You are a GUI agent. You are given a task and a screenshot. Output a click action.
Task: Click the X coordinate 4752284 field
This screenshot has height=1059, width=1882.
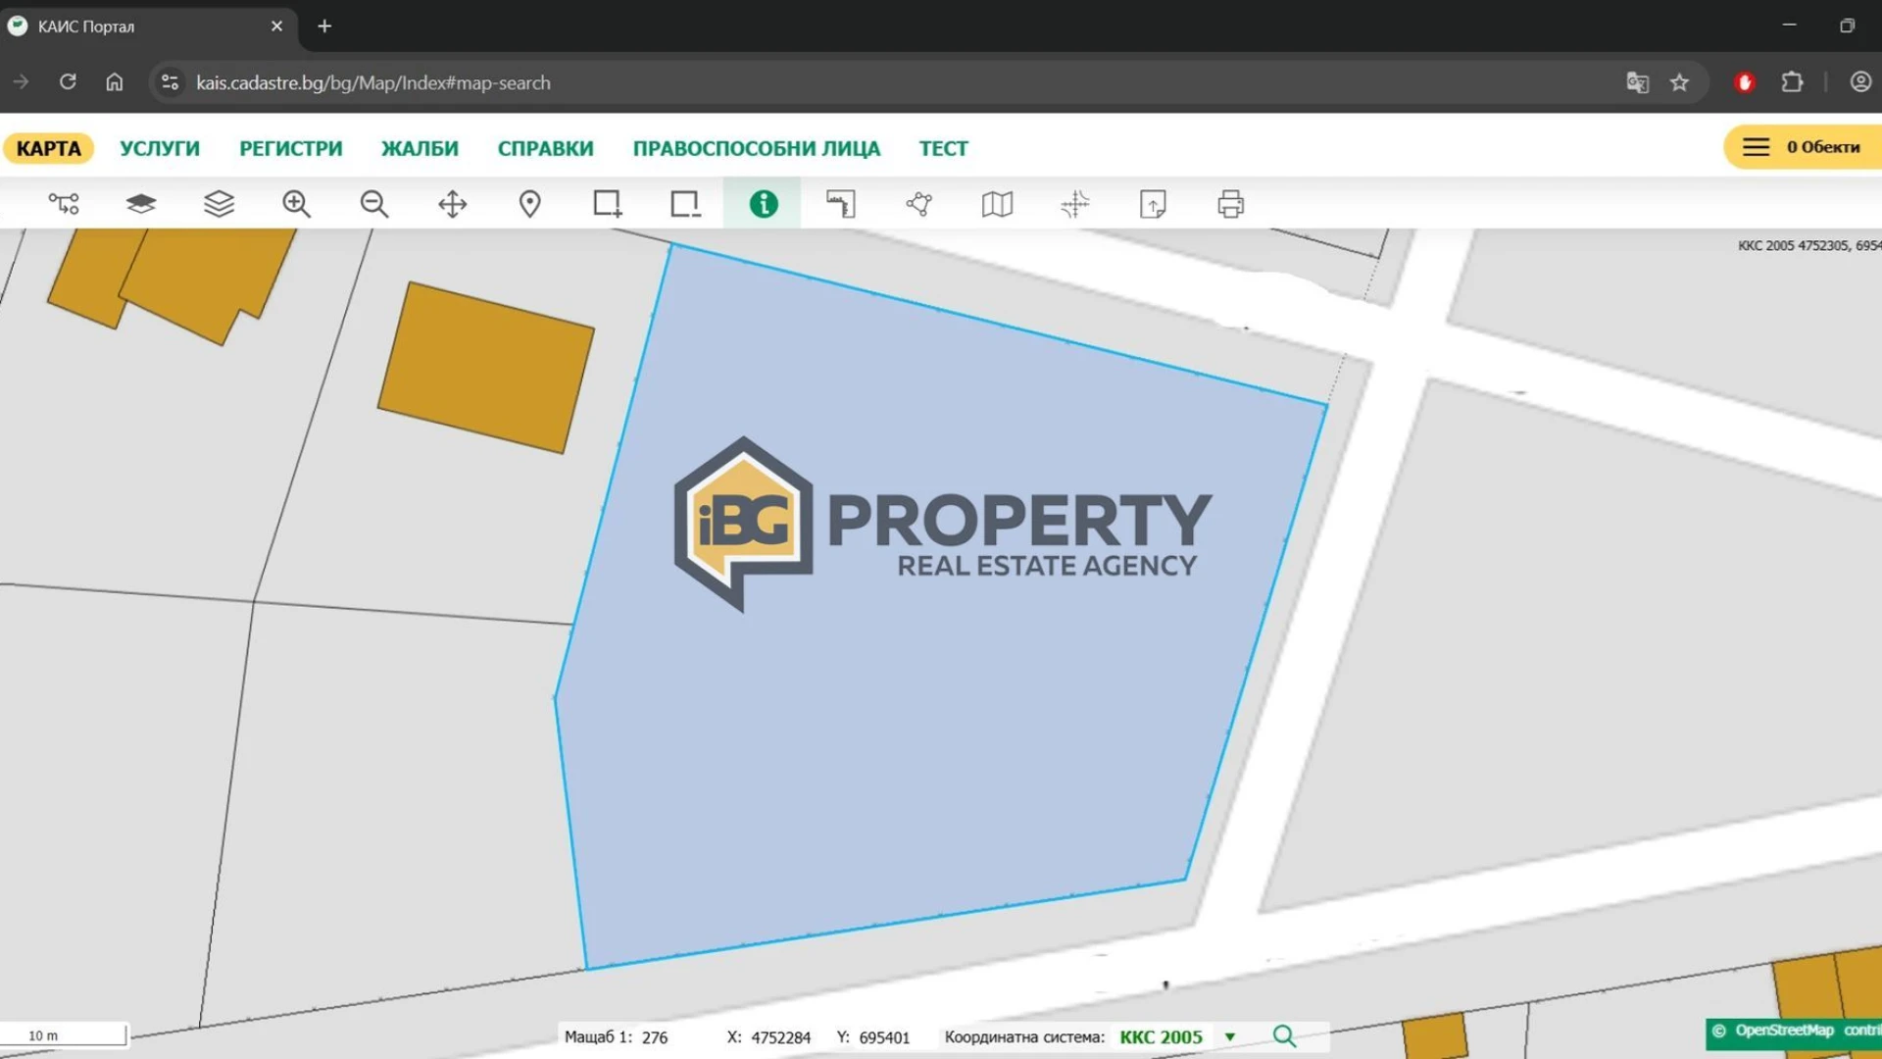pos(781,1037)
